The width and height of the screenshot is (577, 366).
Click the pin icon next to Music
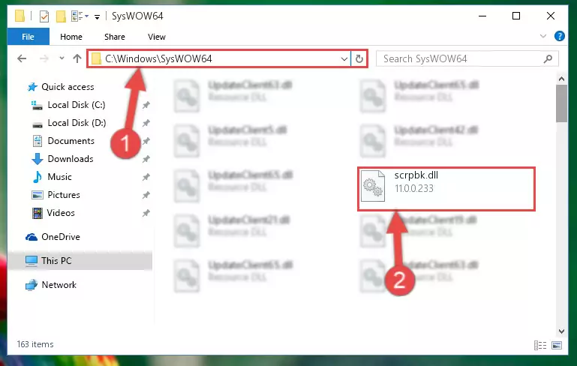pyautogui.click(x=146, y=177)
